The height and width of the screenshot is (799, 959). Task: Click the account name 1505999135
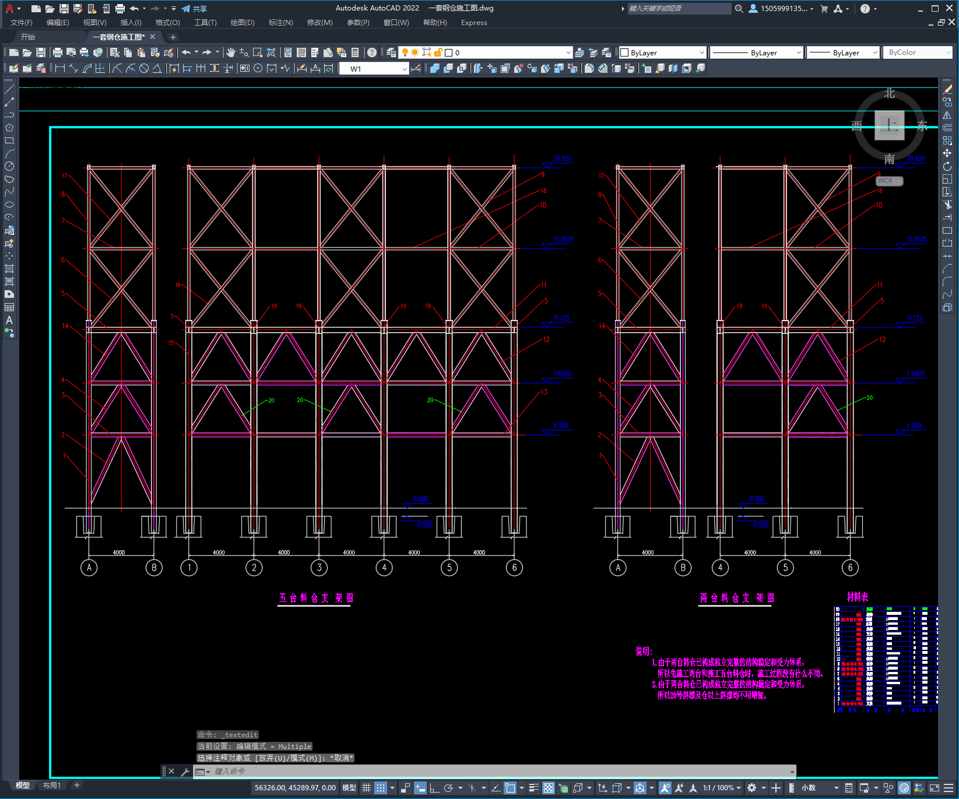pyautogui.click(x=784, y=9)
